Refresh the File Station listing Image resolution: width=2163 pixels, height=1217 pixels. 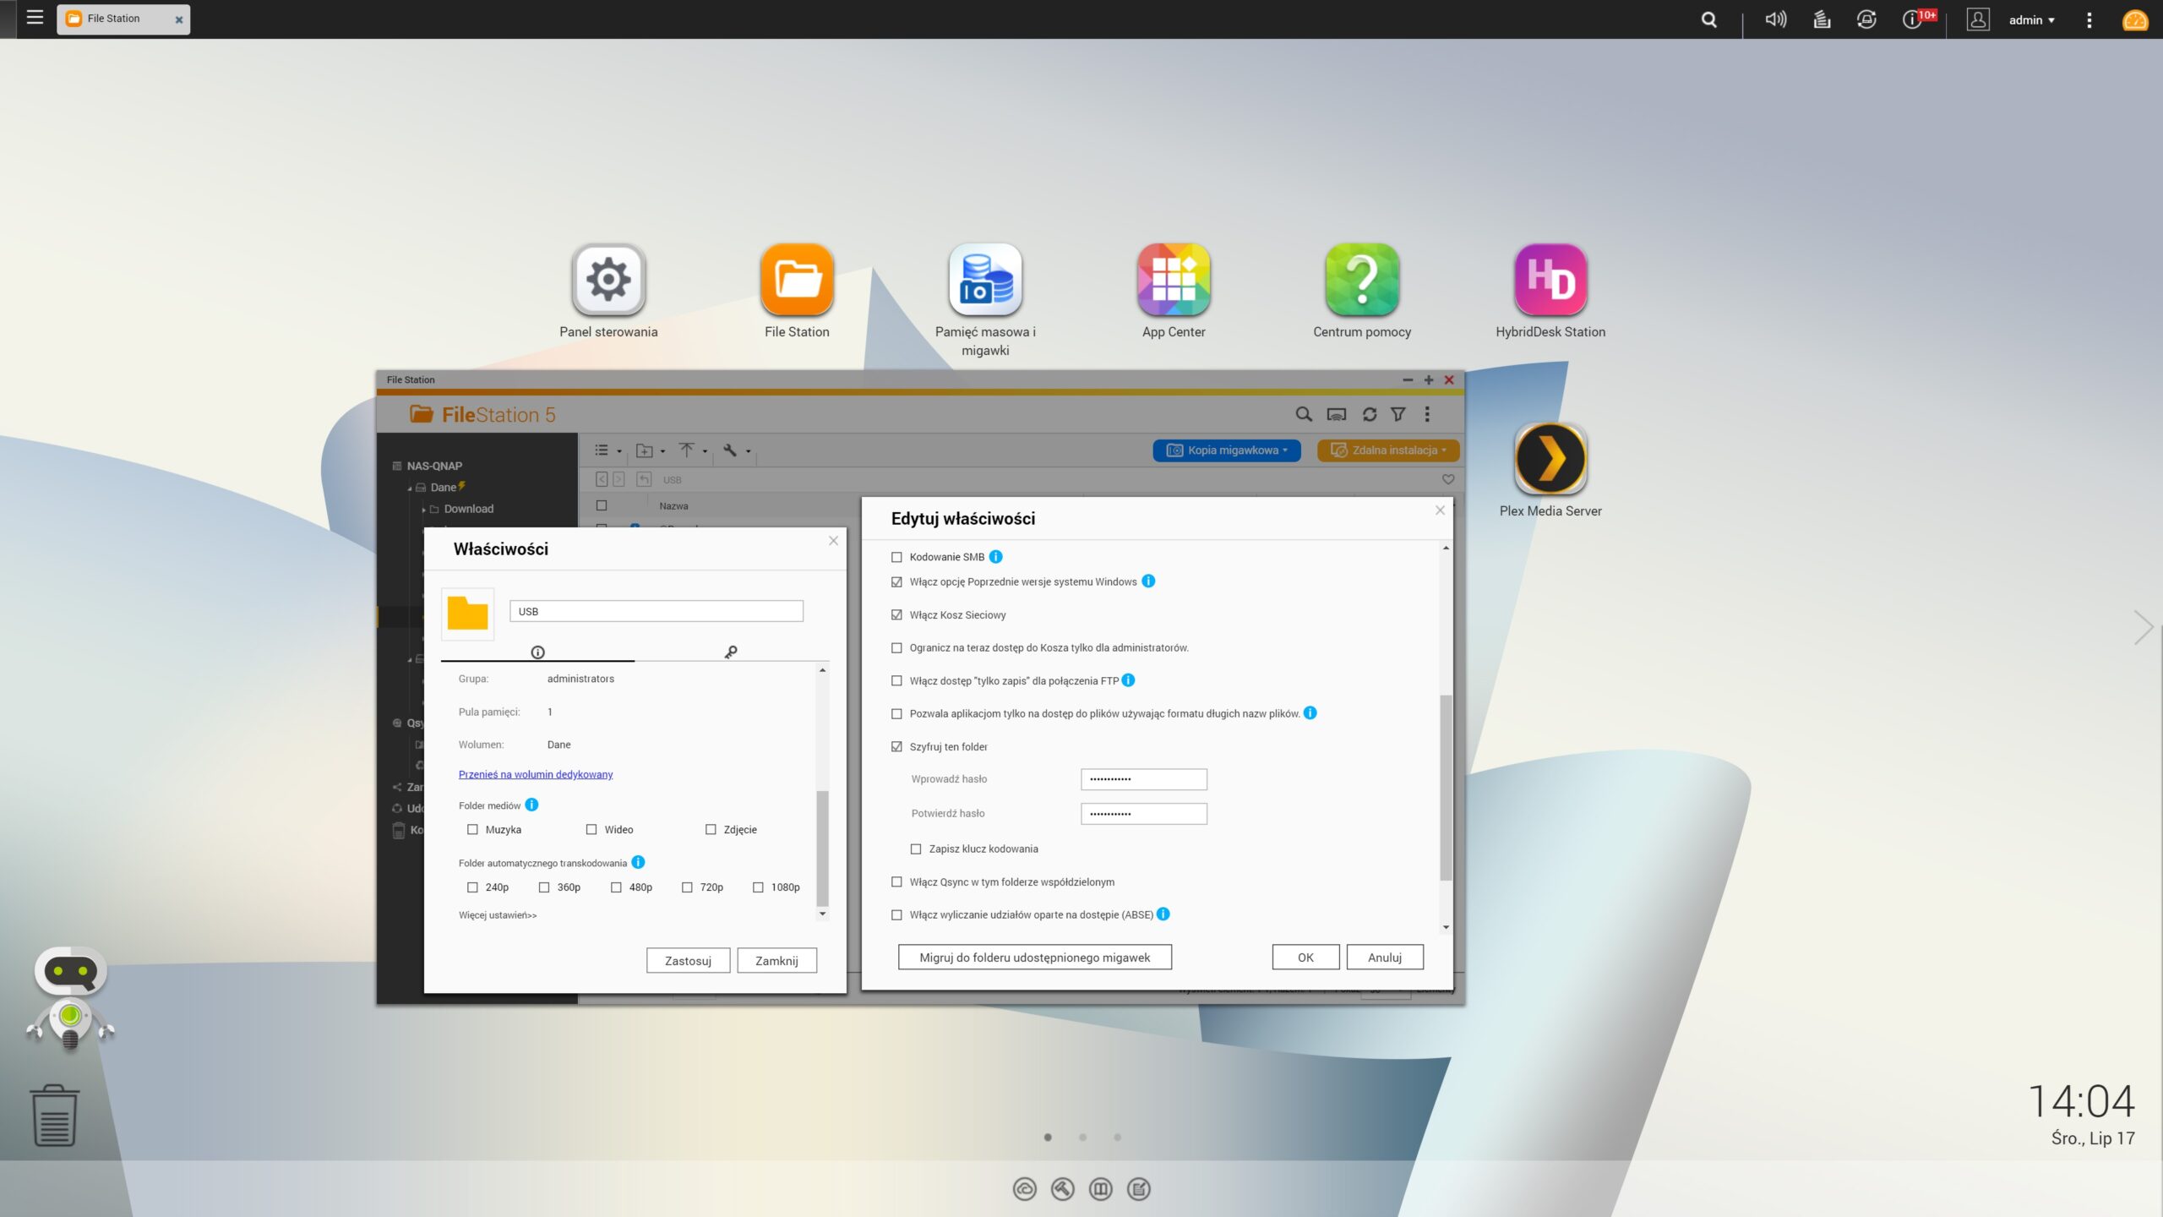click(x=1370, y=414)
